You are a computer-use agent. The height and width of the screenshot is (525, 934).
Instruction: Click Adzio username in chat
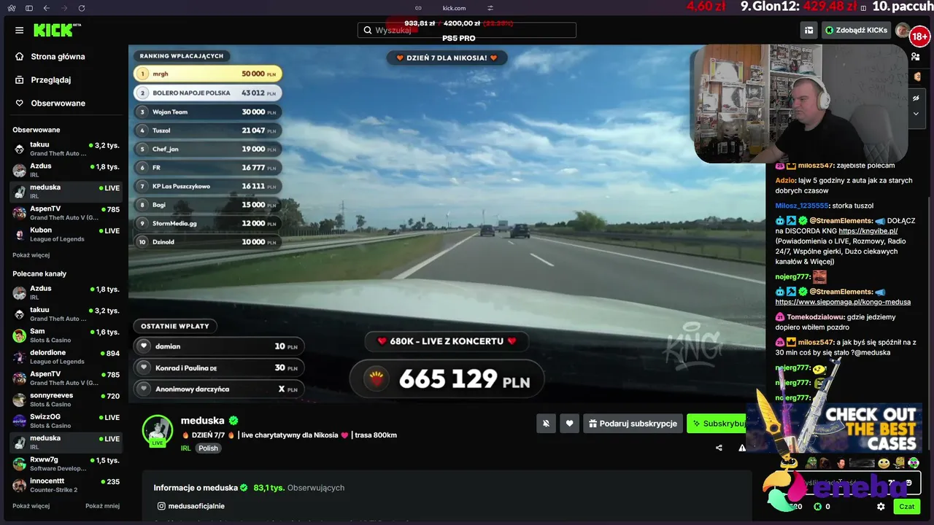click(x=784, y=180)
